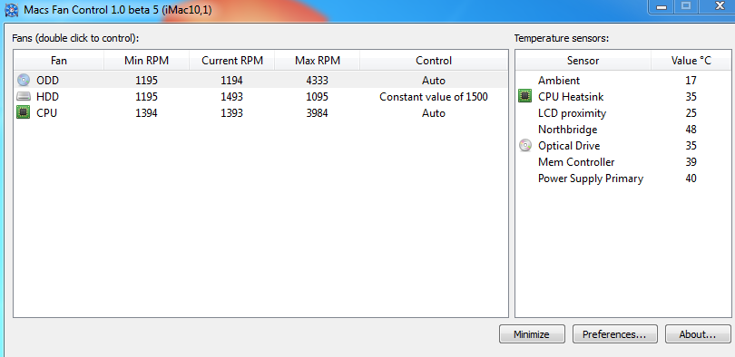
Task: Click the Value °C column header
Action: point(691,61)
